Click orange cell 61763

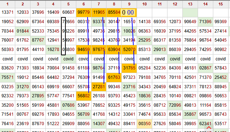coord(114,77)
